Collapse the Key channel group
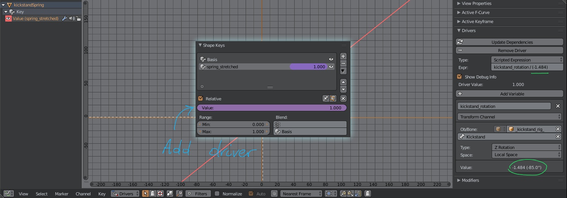 [6, 12]
